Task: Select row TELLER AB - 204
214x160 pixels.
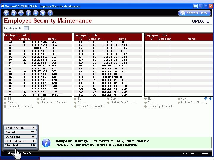Action: (x=38, y=45)
